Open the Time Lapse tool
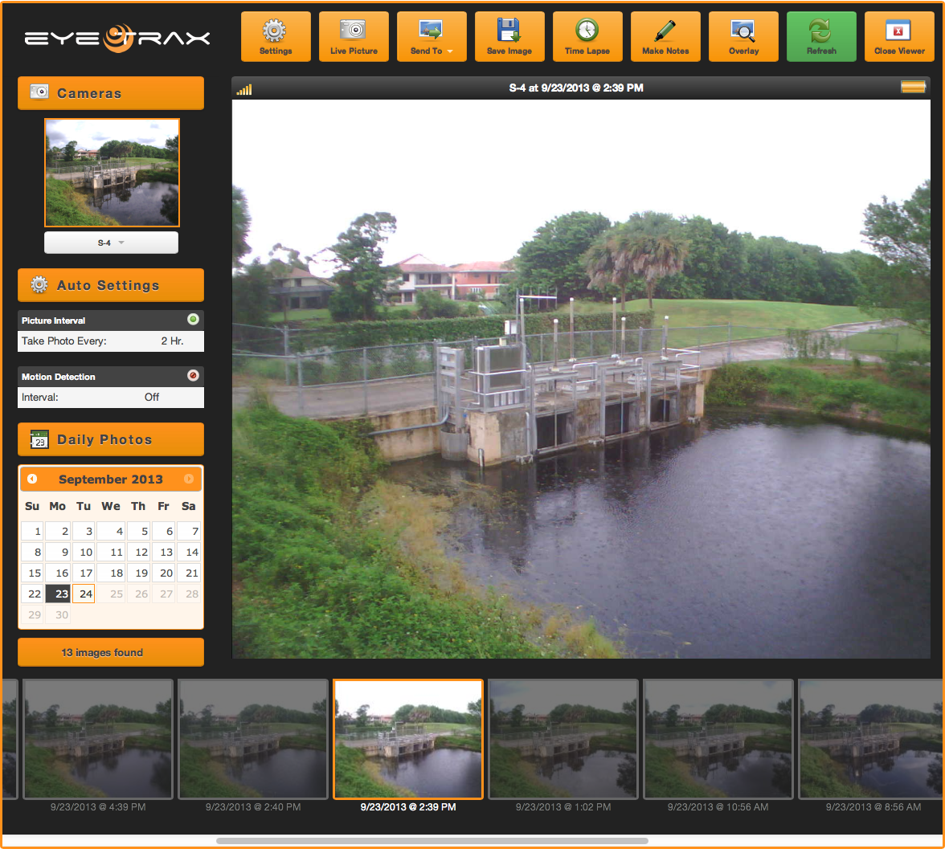This screenshot has height=849, width=945. 587,36
